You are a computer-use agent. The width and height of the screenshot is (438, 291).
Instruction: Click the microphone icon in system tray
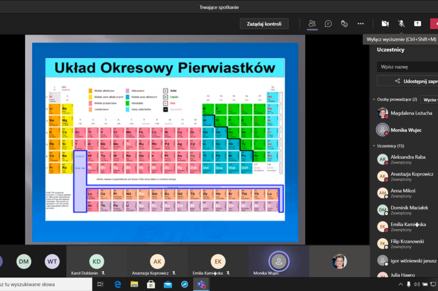coord(409,284)
